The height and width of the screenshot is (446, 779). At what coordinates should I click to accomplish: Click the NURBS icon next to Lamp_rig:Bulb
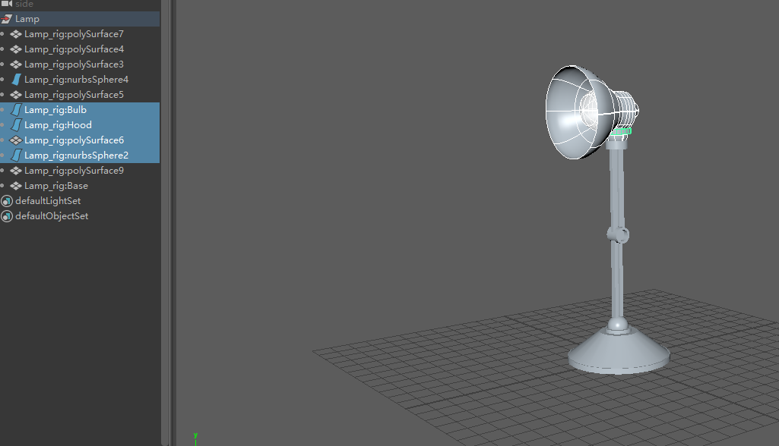coord(17,110)
